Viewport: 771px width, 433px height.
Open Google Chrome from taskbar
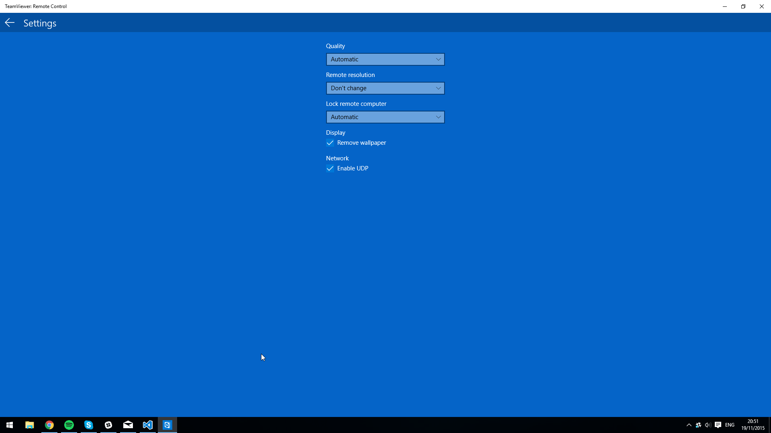tap(49, 425)
